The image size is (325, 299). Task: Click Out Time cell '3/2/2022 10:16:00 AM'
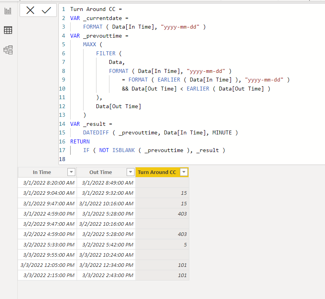click(x=106, y=224)
